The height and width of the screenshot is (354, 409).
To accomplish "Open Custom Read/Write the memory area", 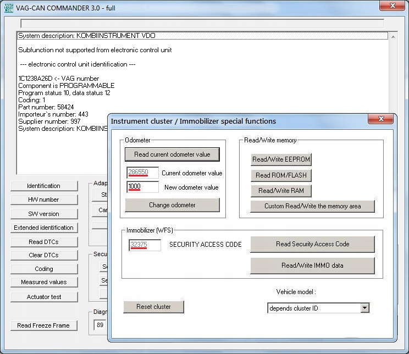I will pyautogui.click(x=312, y=206).
